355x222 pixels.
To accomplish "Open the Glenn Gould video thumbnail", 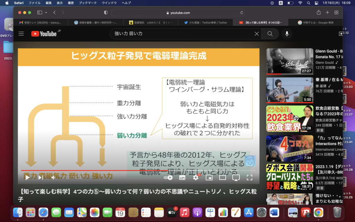I will pyautogui.click(x=289, y=61).
